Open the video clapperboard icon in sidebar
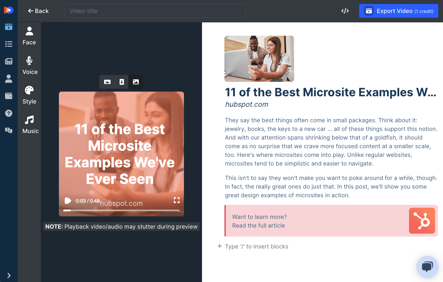The height and width of the screenshot is (282, 443). (x=9, y=27)
